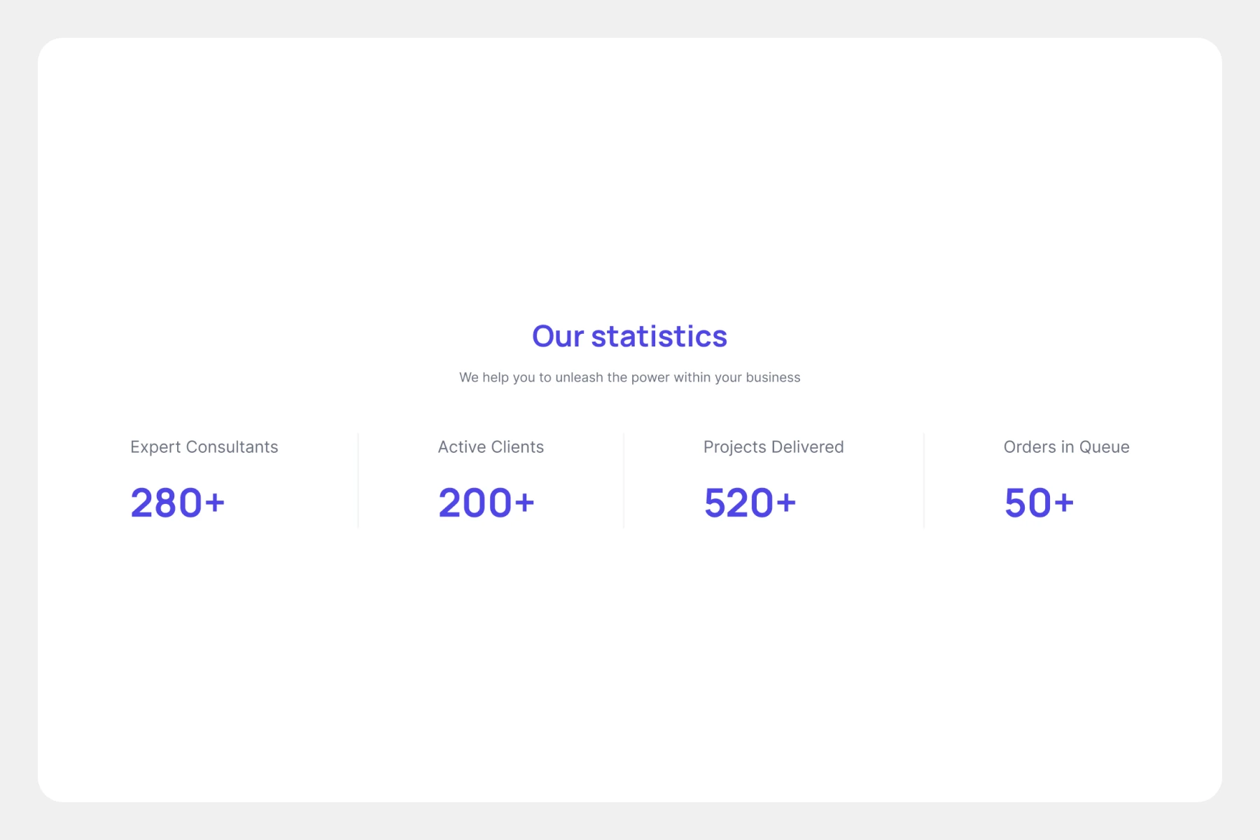This screenshot has width=1260, height=840.
Task: Select the "Orders in Queue" label
Action: [1066, 447]
